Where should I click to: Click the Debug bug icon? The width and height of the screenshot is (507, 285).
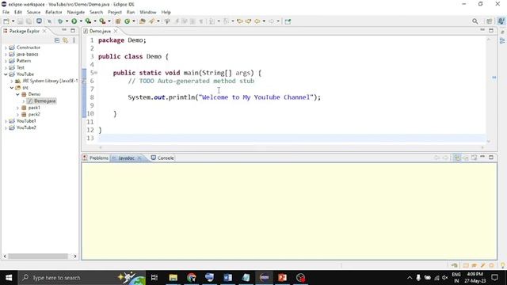click(x=60, y=21)
